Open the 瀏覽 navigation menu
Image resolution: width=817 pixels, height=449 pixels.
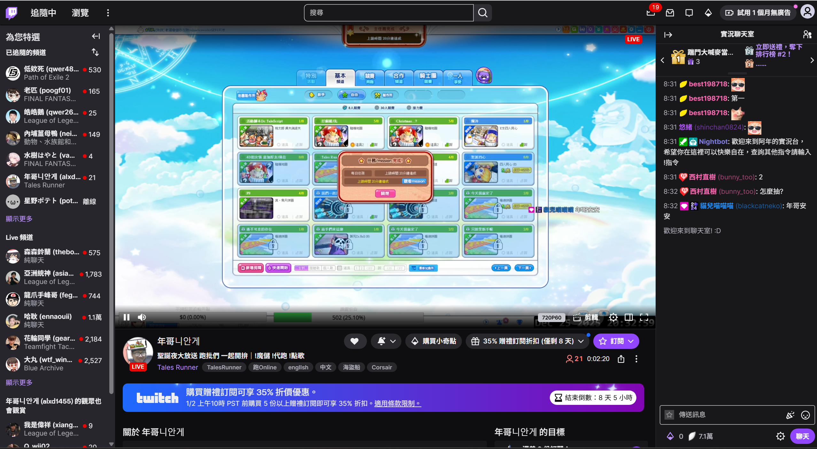tap(80, 12)
